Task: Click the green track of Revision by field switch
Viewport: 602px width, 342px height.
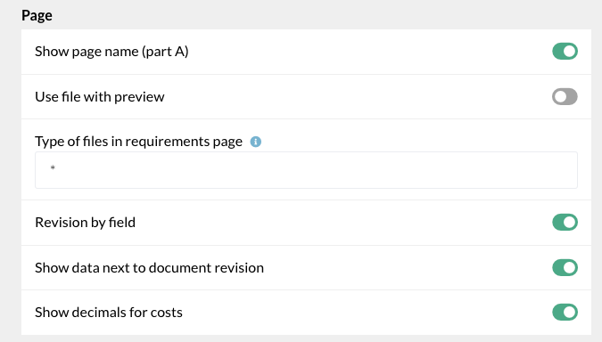Action: 557,223
